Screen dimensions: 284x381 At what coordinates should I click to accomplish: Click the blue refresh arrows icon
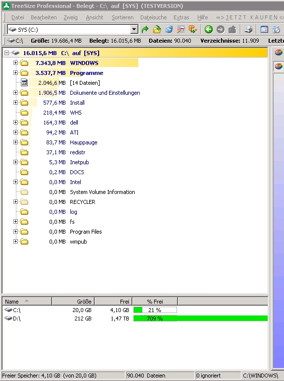tap(169, 30)
